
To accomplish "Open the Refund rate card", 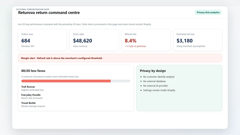I will [146, 40].
